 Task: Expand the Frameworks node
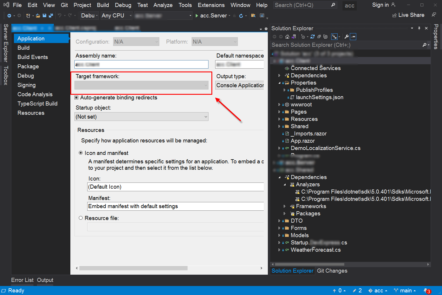pos(284,206)
